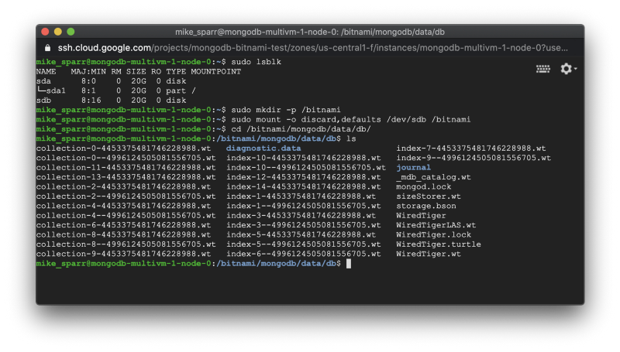Select the diagnostic.data directory name
This screenshot has height=352, width=620.
[263, 149]
